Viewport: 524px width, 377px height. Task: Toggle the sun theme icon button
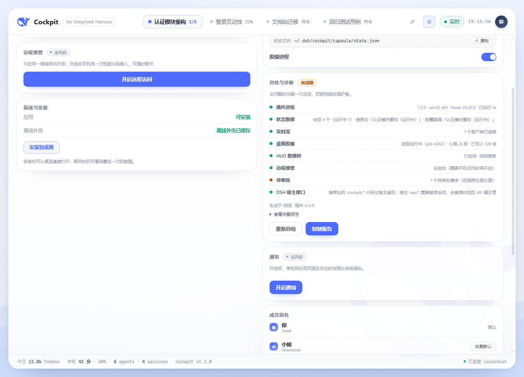tap(429, 22)
